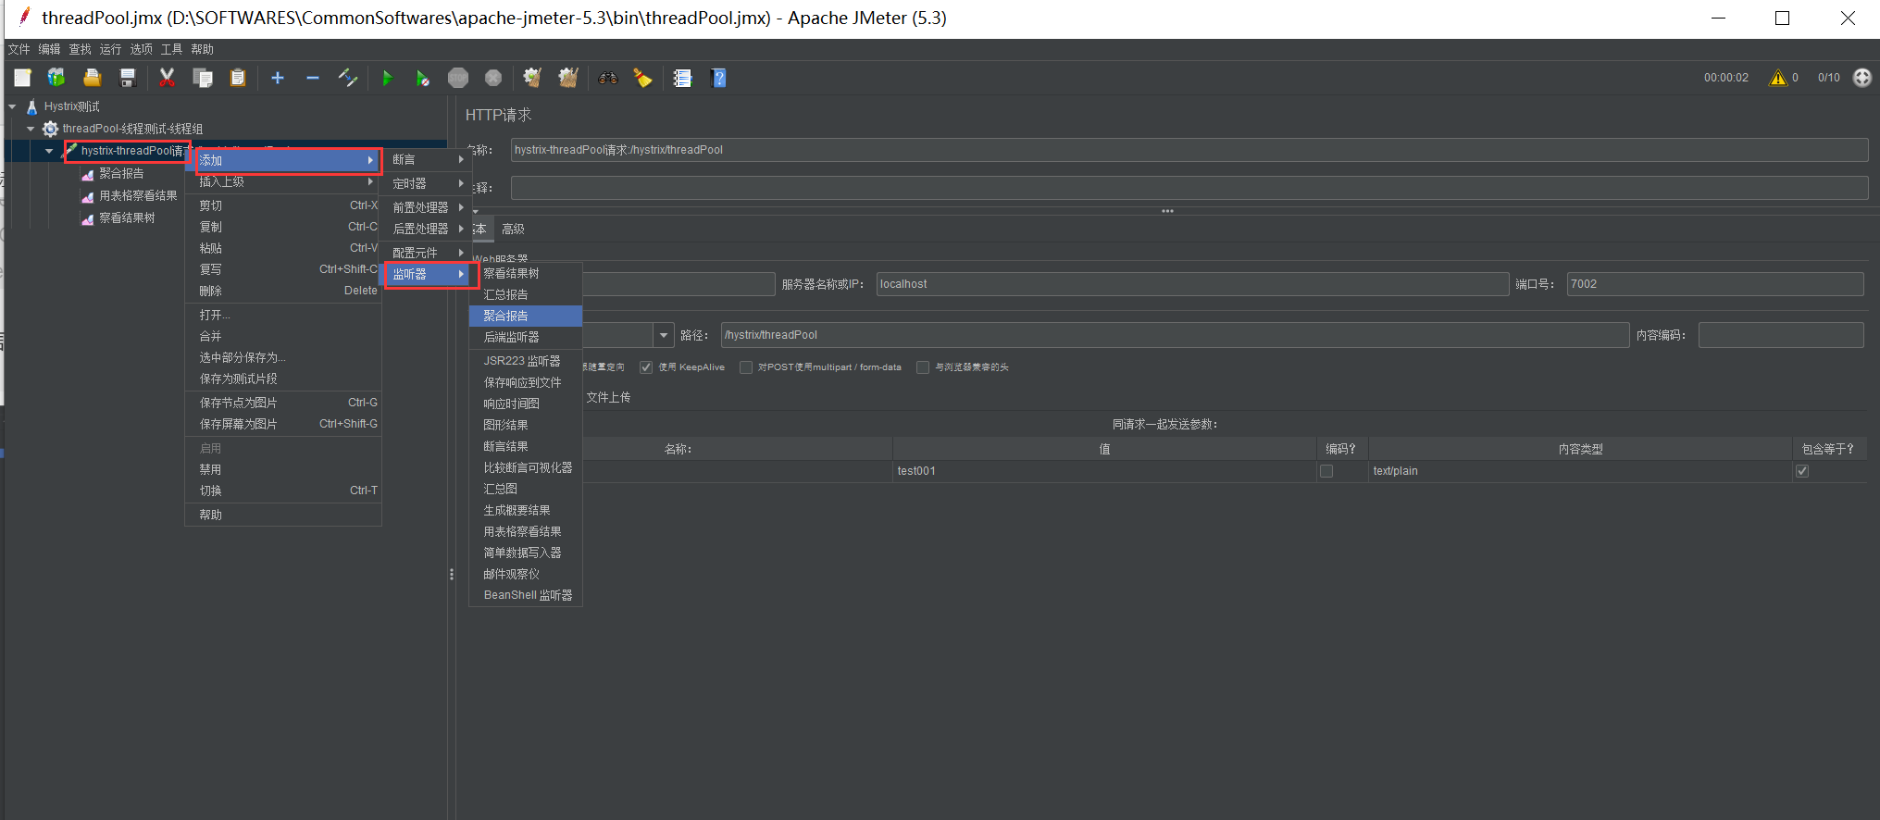Open 运行 menu in menu bar
Viewport: 1880px width, 820px height.
click(x=110, y=49)
